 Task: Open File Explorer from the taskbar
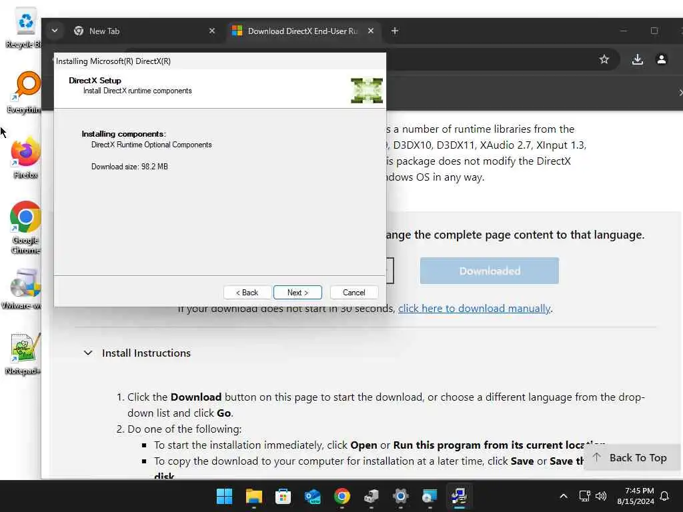coord(253,496)
